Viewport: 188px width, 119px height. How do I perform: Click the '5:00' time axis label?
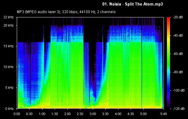tap(143, 114)
